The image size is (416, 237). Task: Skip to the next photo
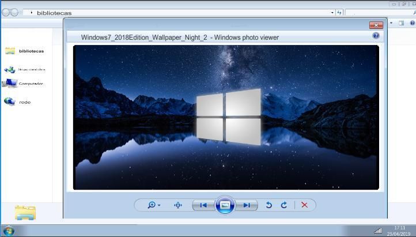[247, 205]
